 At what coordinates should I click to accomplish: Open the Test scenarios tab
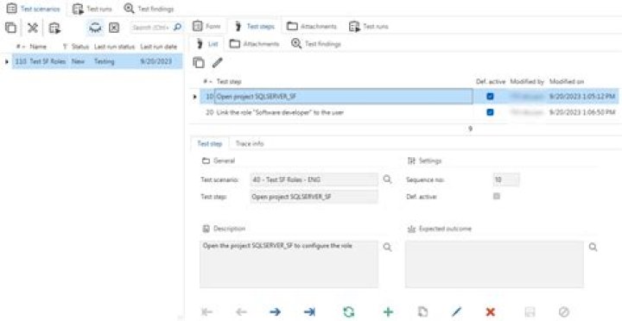[34, 9]
